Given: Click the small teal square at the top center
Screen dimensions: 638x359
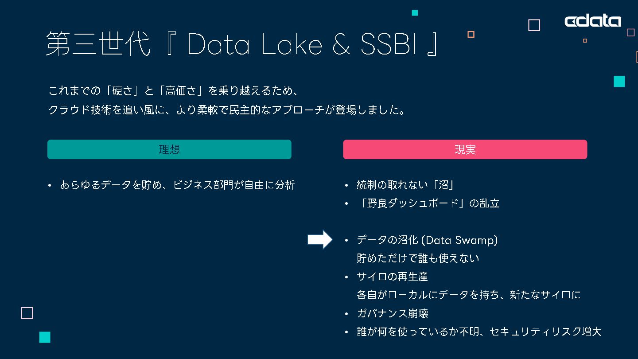Looking at the screenshot, I should [x=415, y=13].
